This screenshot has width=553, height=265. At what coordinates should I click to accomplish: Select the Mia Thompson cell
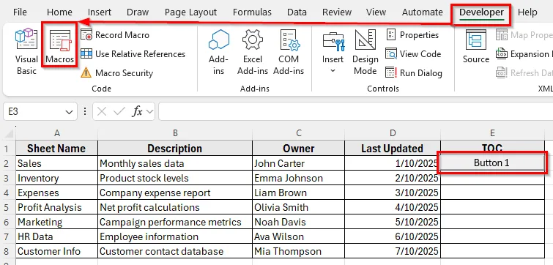[299, 251]
